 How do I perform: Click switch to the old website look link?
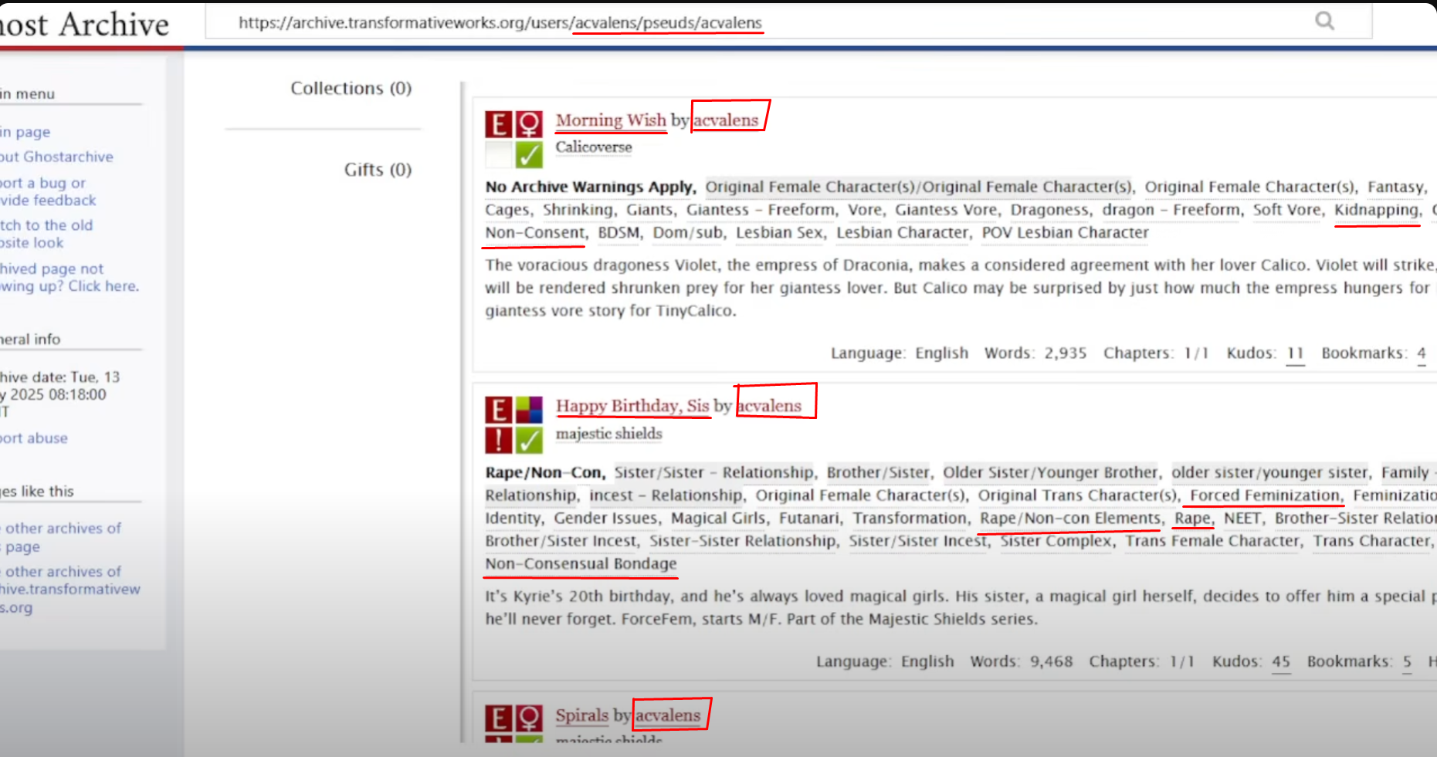46,234
